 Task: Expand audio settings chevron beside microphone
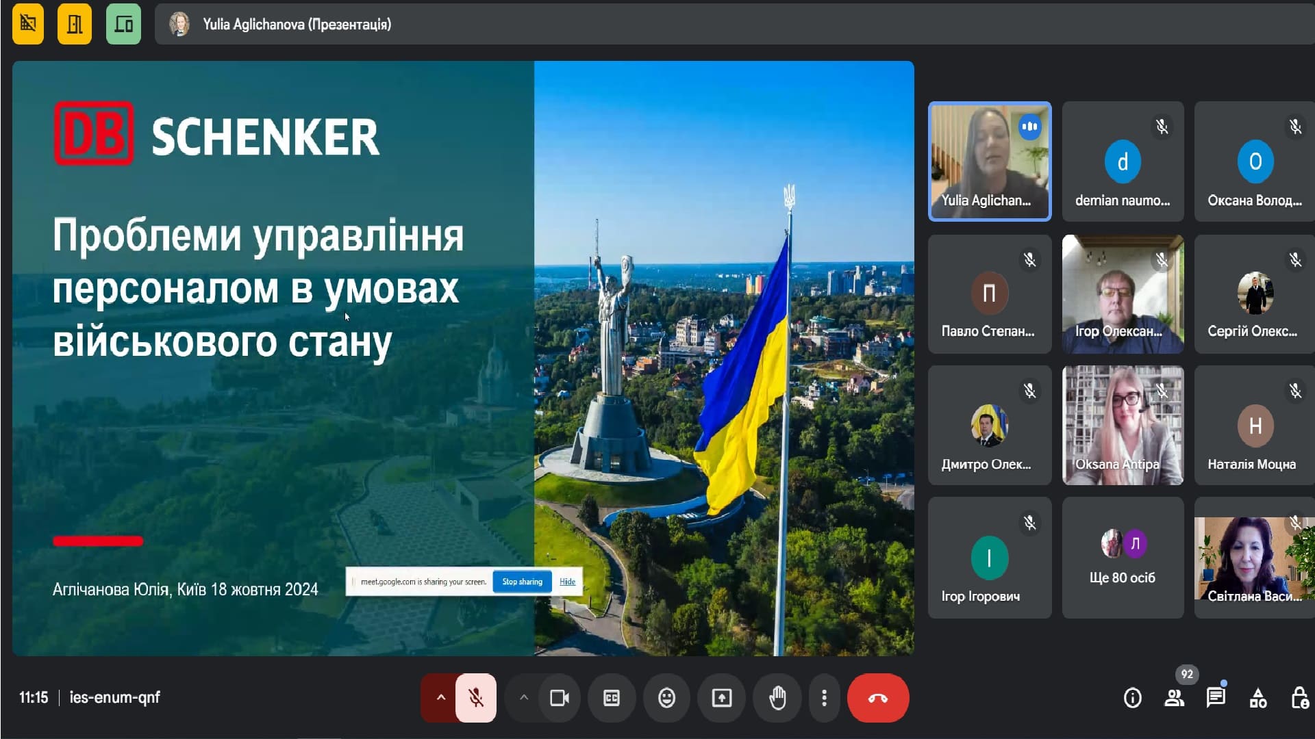440,698
